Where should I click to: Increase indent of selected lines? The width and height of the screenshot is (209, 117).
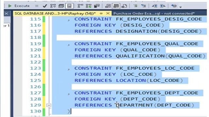[163, 6]
